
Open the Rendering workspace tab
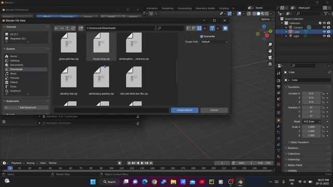coord(168,8)
